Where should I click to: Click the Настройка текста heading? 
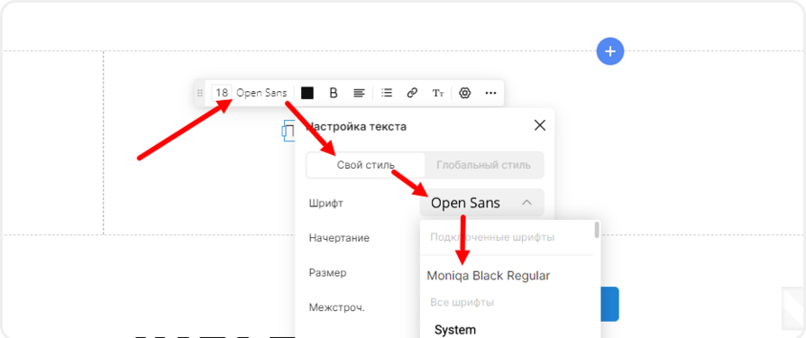point(356,126)
